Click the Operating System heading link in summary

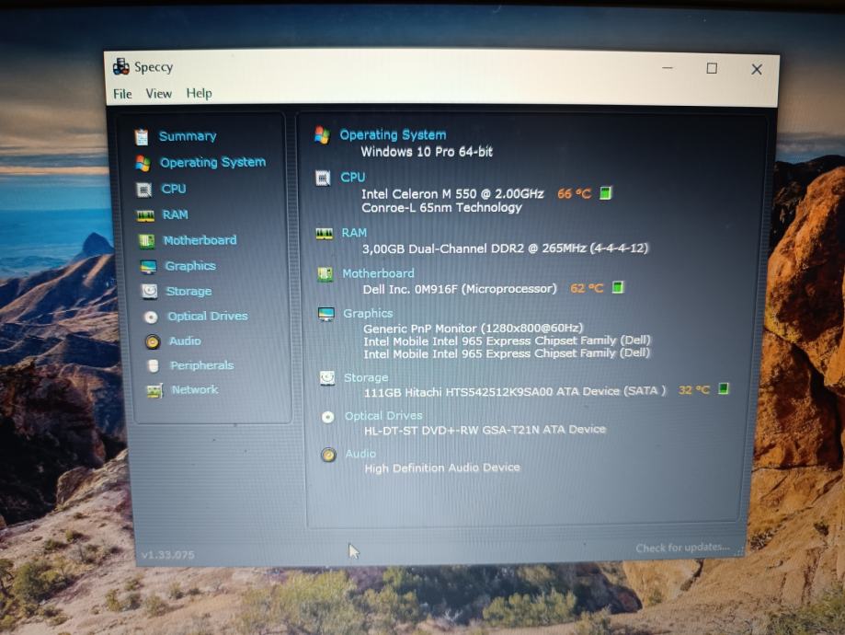pyautogui.click(x=393, y=134)
